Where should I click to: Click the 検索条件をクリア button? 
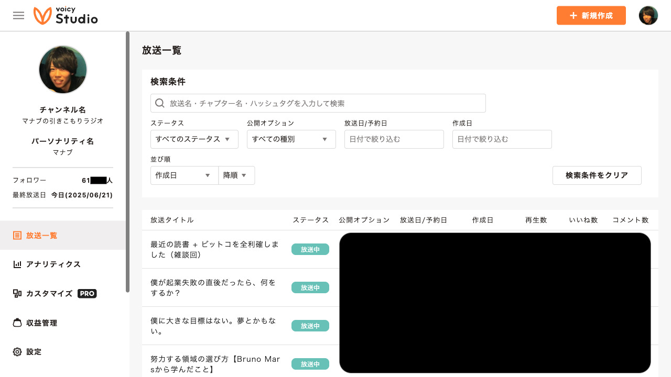point(597,175)
